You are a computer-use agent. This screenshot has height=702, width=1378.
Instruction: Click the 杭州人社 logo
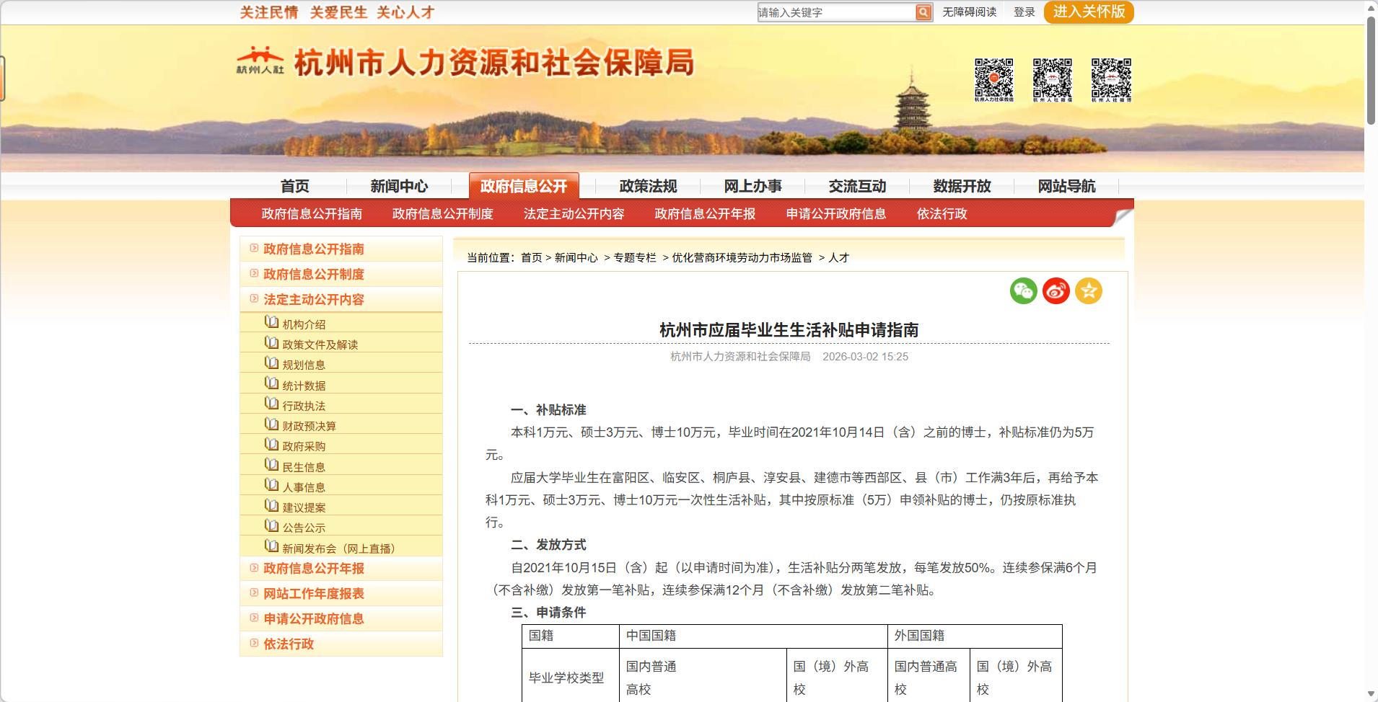point(260,61)
